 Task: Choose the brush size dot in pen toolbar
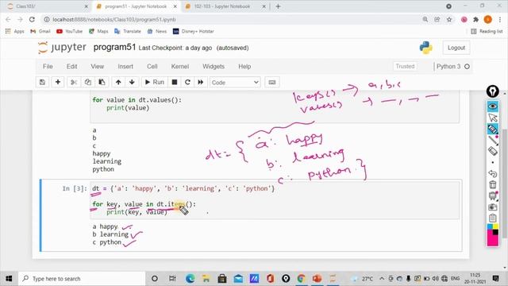(x=493, y=162)
